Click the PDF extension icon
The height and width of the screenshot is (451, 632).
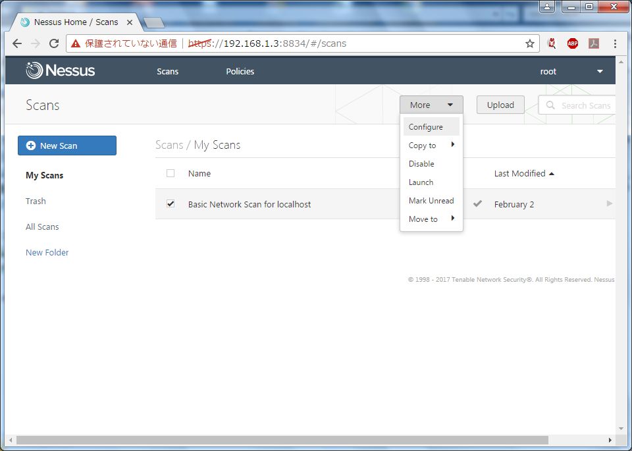tap(593, 43)
